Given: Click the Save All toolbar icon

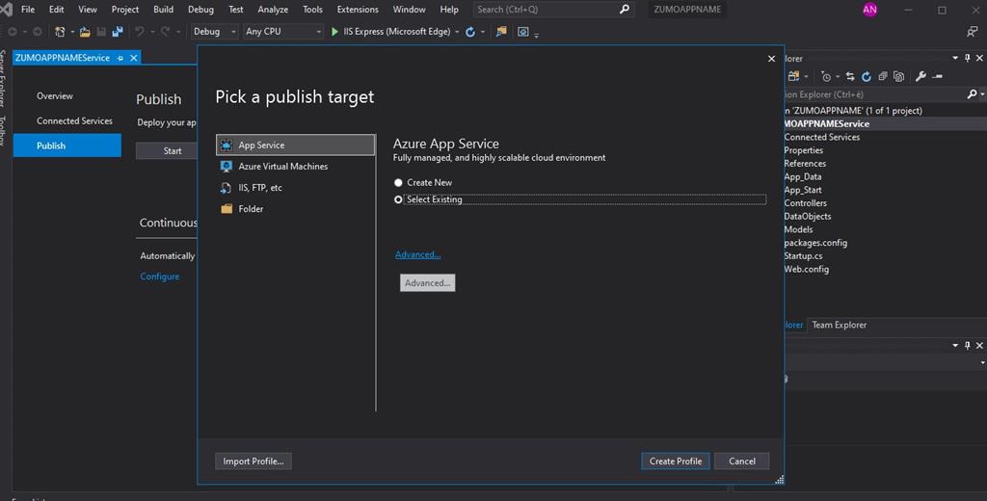Looking at the screenshot, I should 117,32.
